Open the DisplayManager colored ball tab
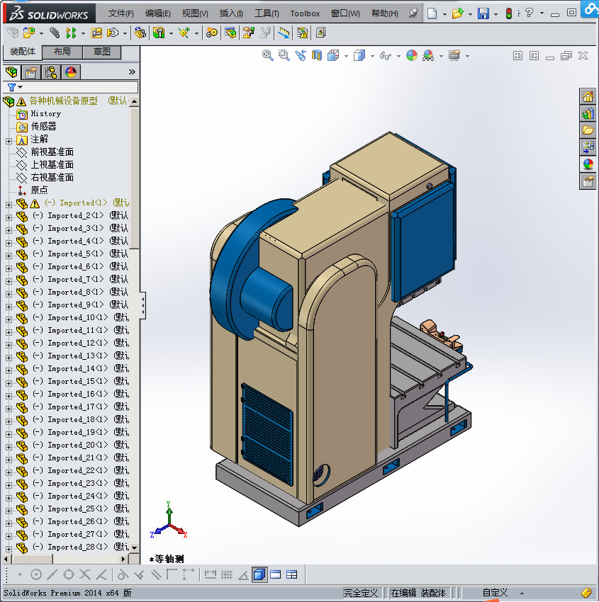 [x=71, y=72]
